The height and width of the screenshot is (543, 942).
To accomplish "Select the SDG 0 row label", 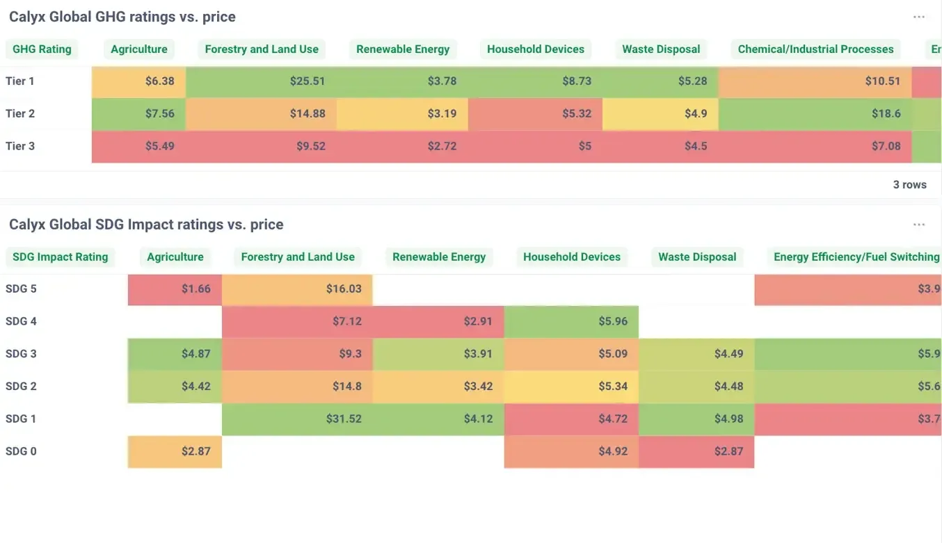I will [x=21, y=451].
